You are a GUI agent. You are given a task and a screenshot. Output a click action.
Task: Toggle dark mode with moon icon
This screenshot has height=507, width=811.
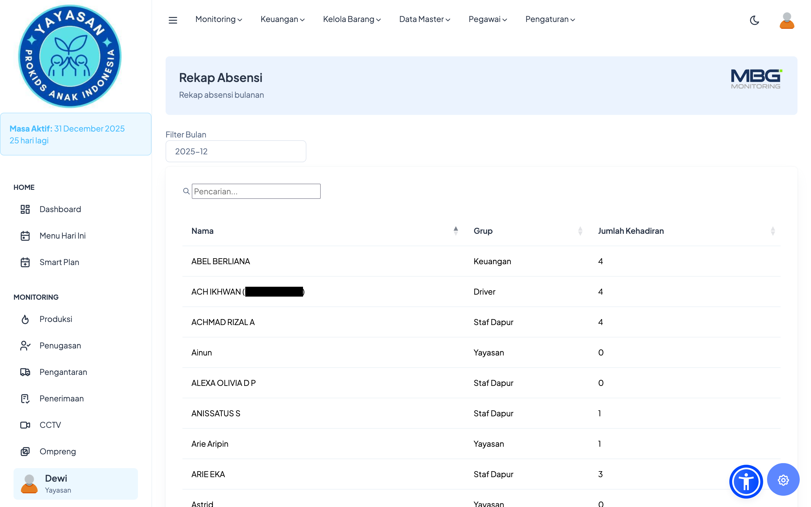pyautogui.click(x=754, y=20)
